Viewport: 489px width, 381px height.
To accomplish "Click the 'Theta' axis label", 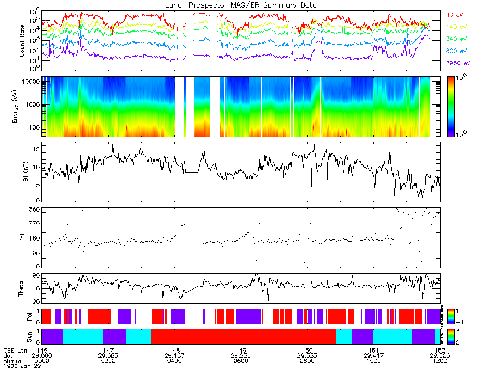I will 21,289.
